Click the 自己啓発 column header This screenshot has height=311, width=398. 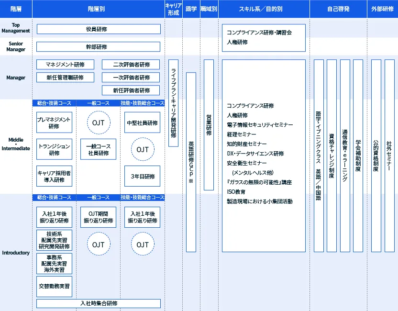tap(338, 9)
